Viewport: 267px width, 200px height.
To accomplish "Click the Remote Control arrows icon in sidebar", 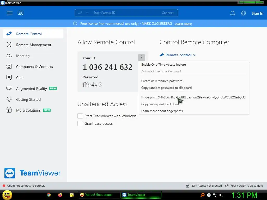I will 9,34.
